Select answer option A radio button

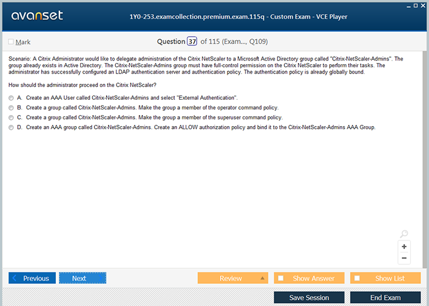pyautogui.click(x=11, y=98)
